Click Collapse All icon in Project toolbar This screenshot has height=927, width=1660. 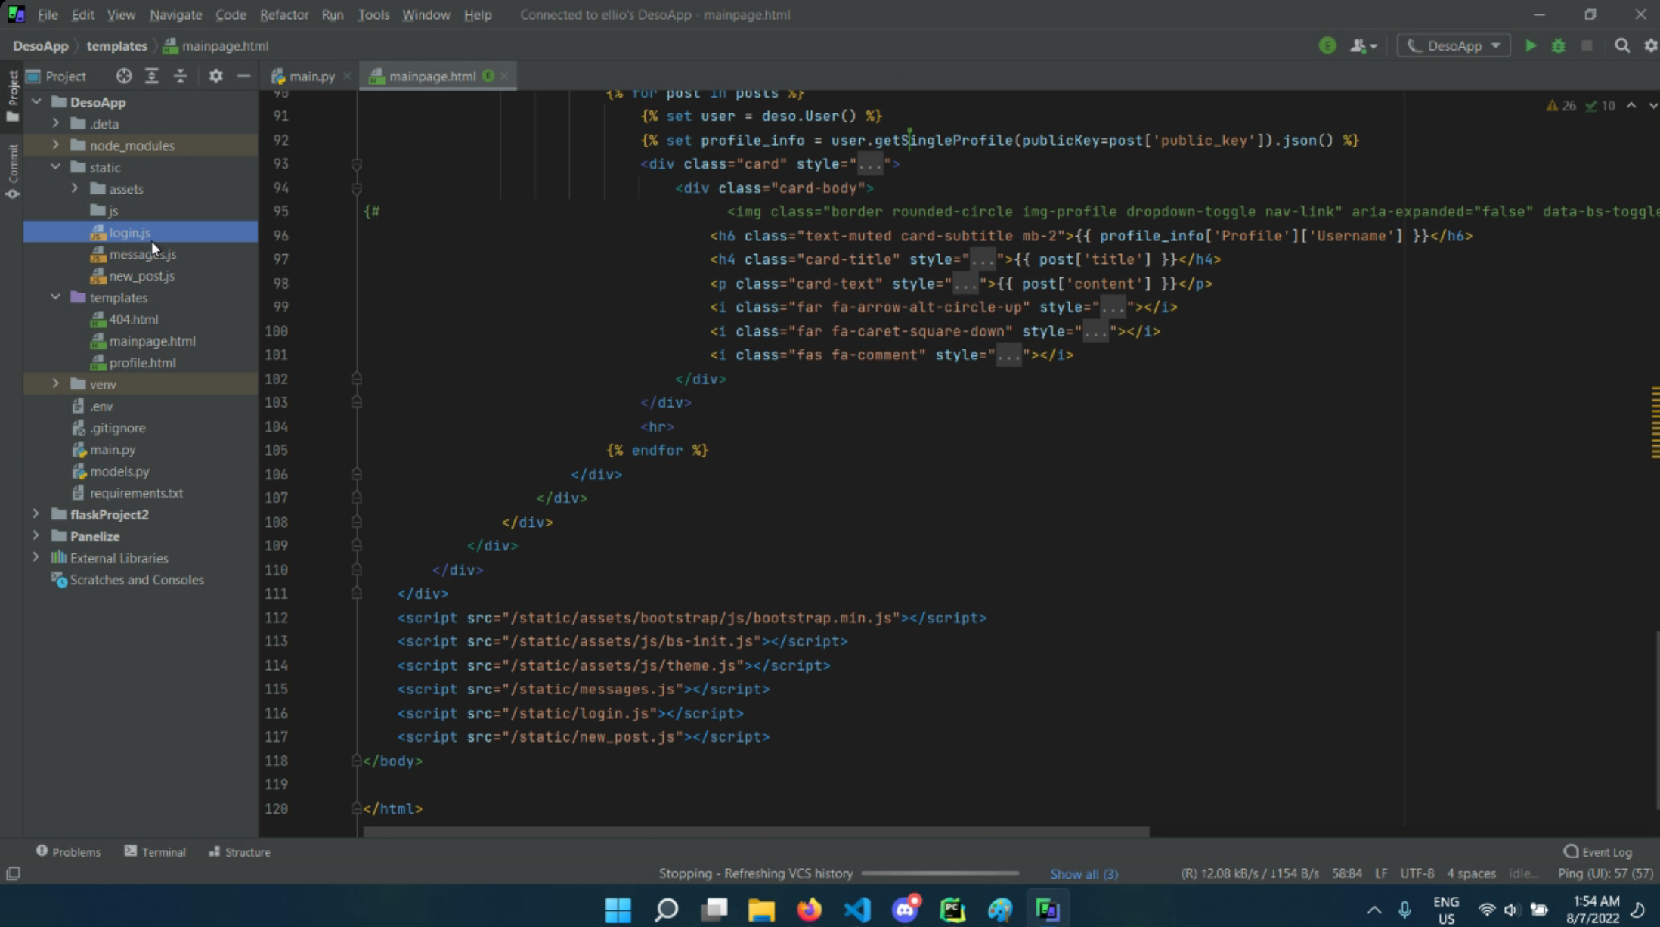click(x=180, y=76)
